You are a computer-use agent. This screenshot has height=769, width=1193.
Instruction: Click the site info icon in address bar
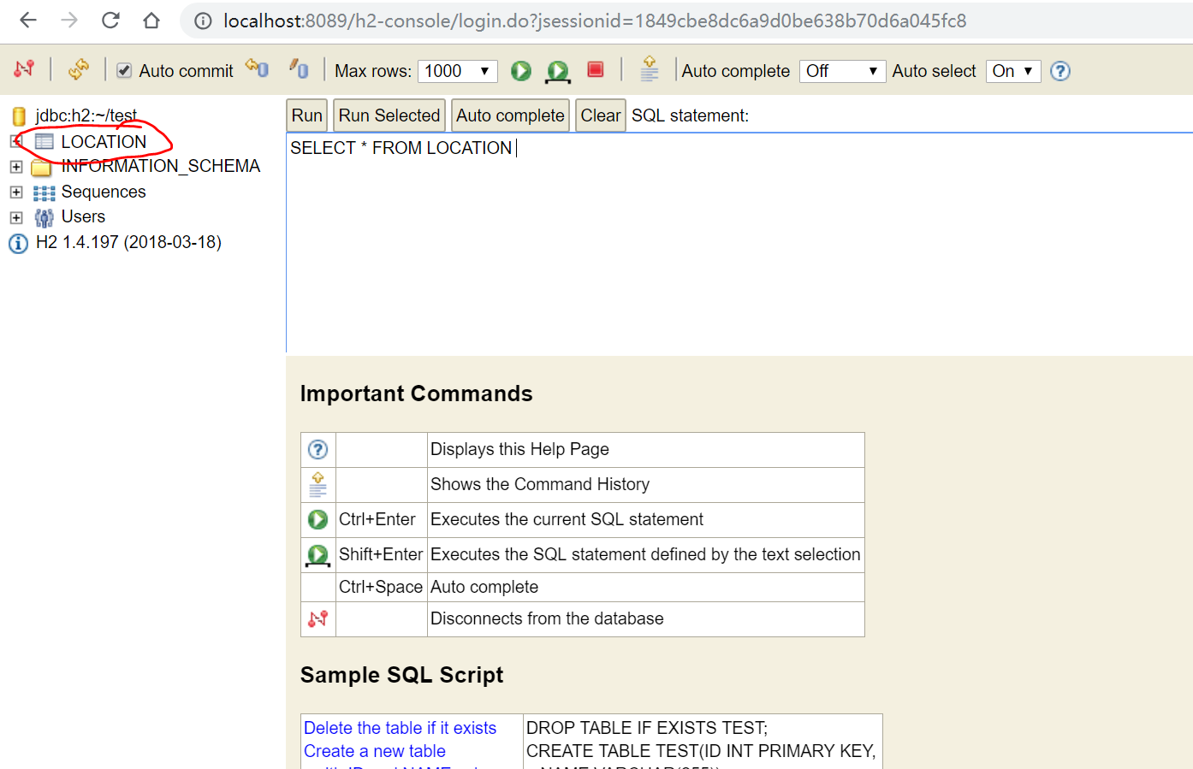pos(204,21)
